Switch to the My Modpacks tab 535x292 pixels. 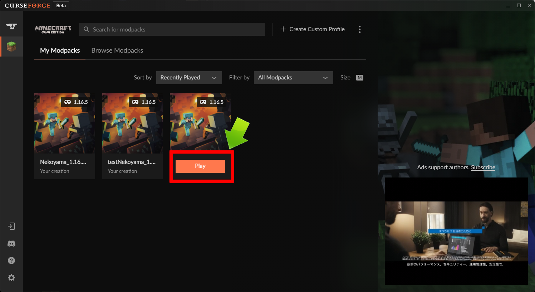(x=60, y=50)
